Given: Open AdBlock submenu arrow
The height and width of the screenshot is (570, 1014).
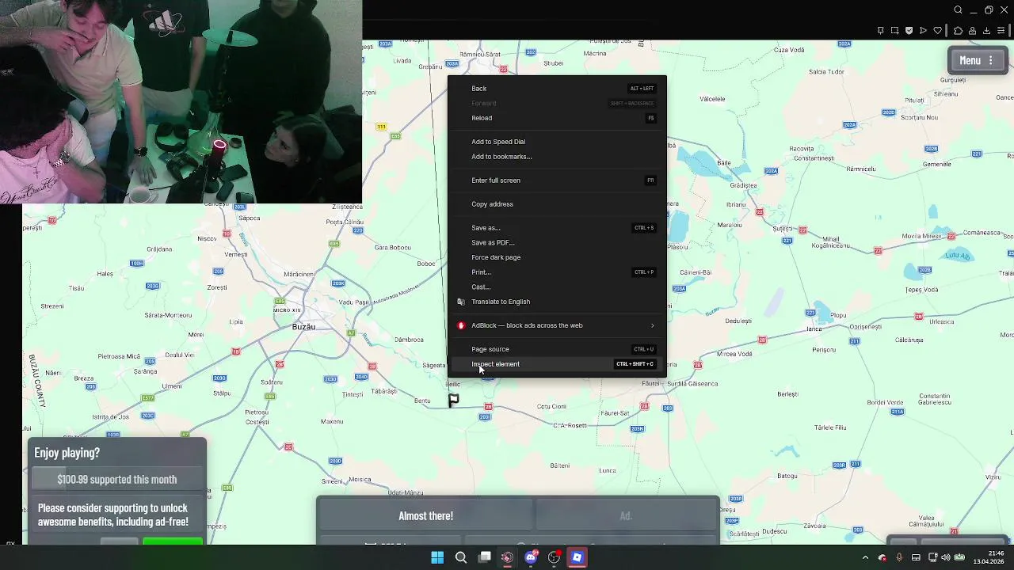Looking at the screenshot, I should [653, 325].
